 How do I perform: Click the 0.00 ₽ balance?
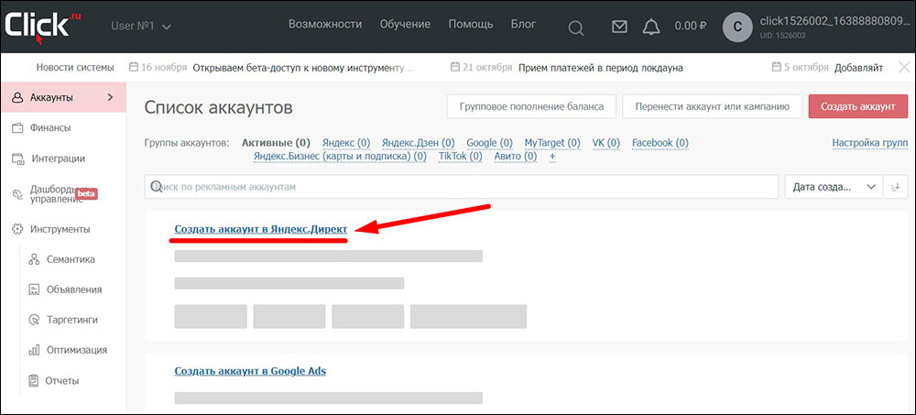691,27
